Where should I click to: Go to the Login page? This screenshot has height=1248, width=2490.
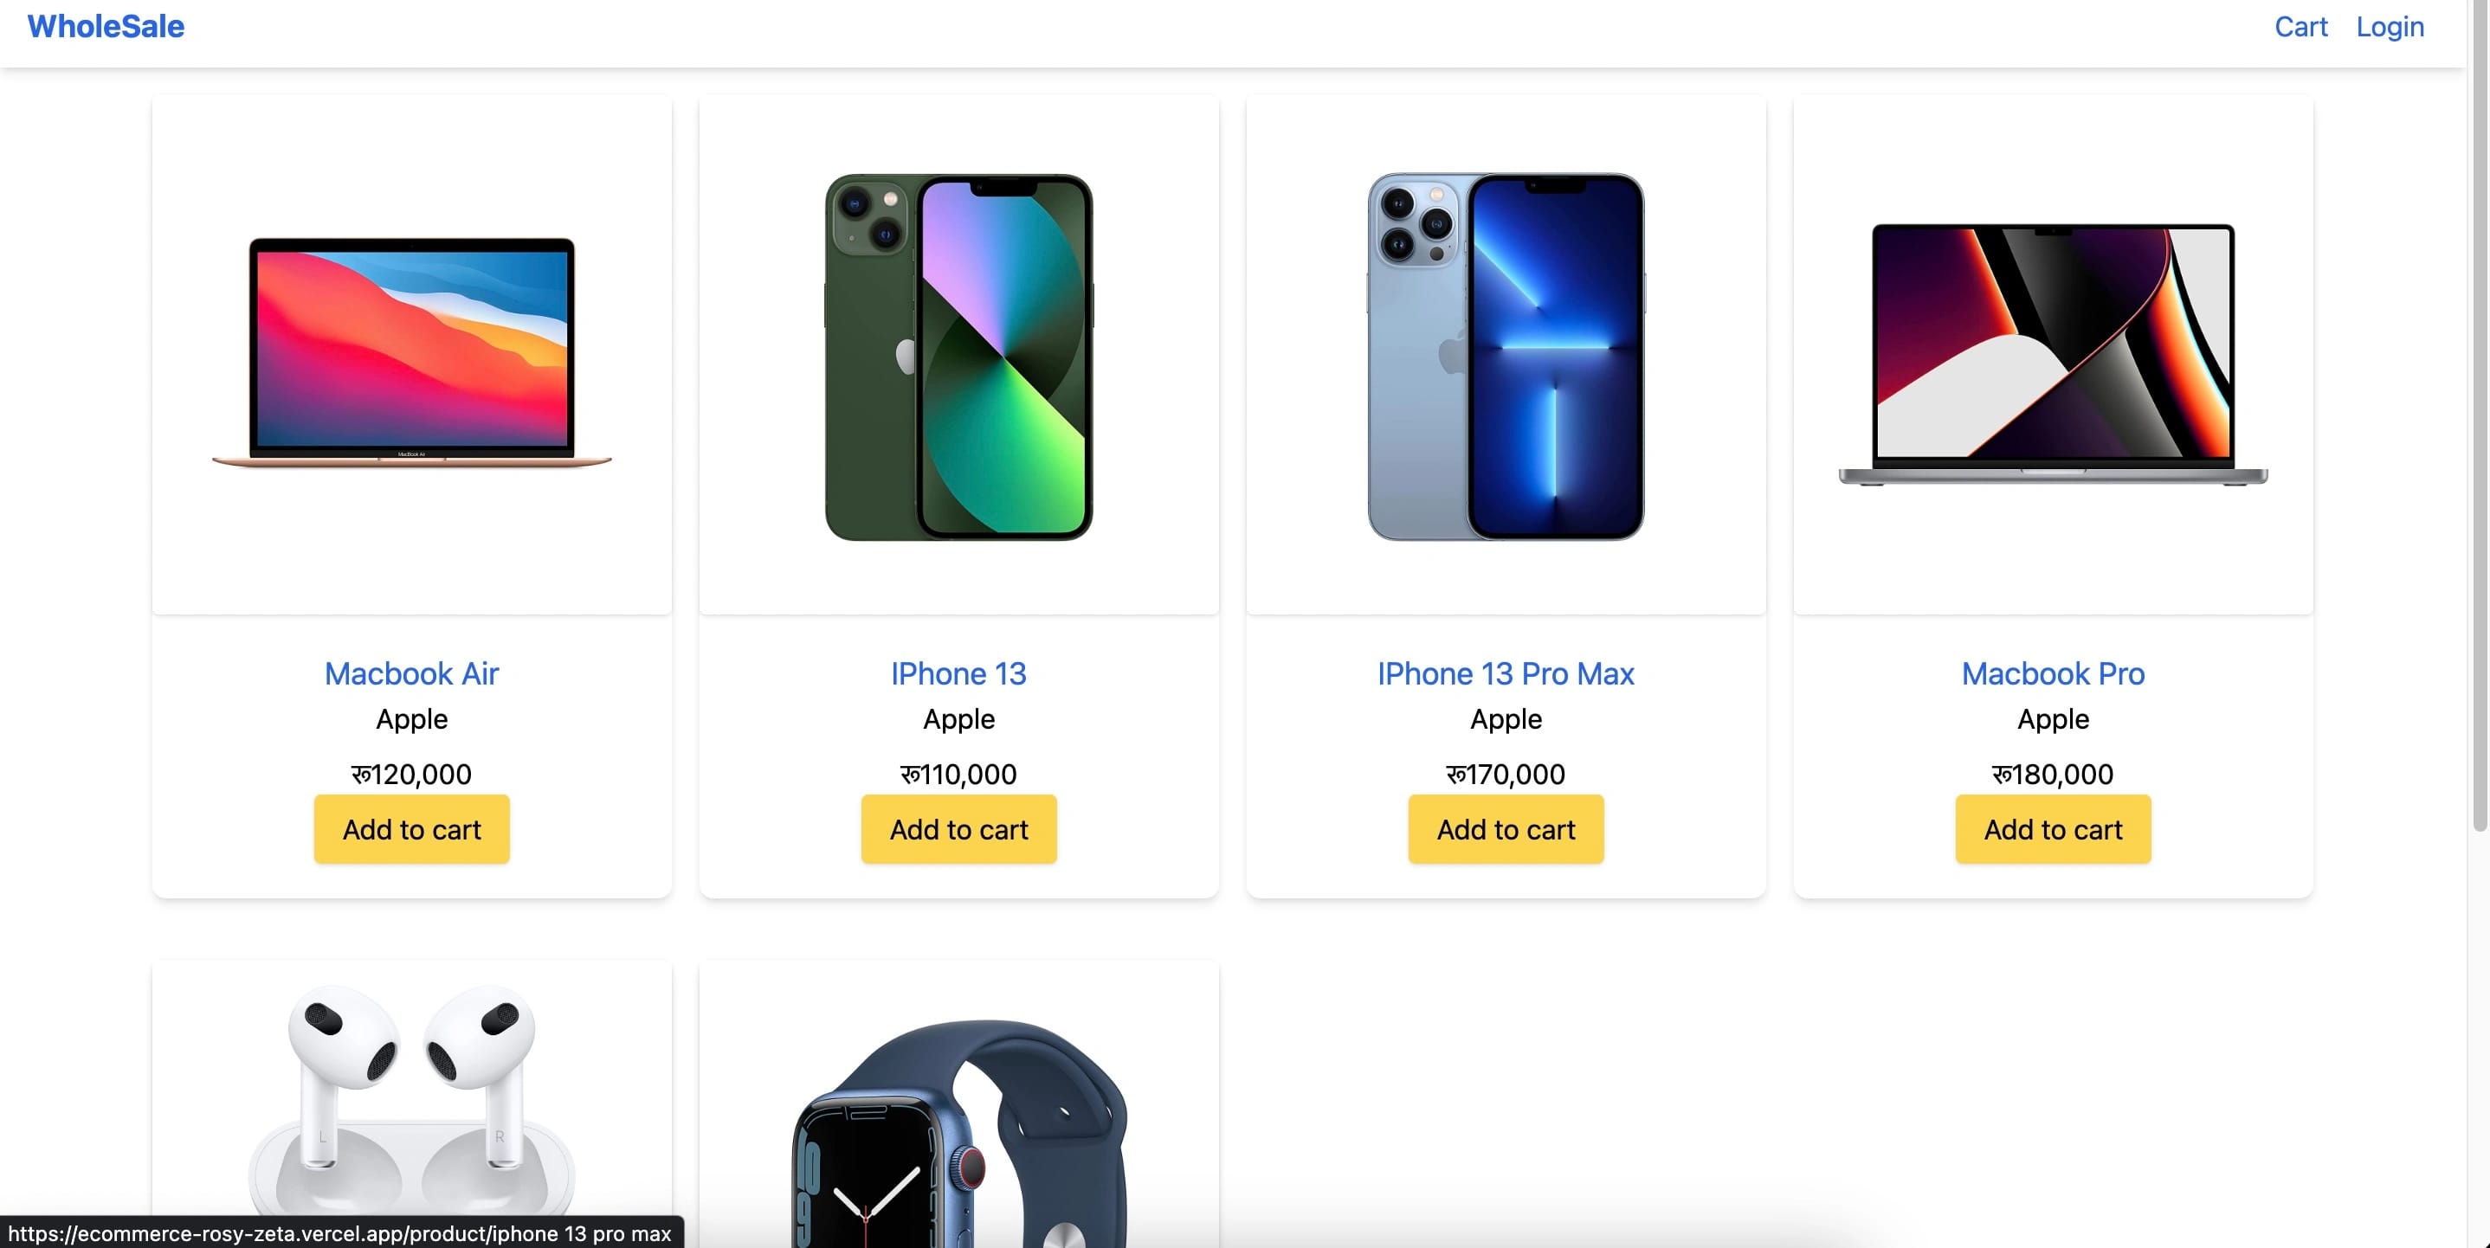2390,26
